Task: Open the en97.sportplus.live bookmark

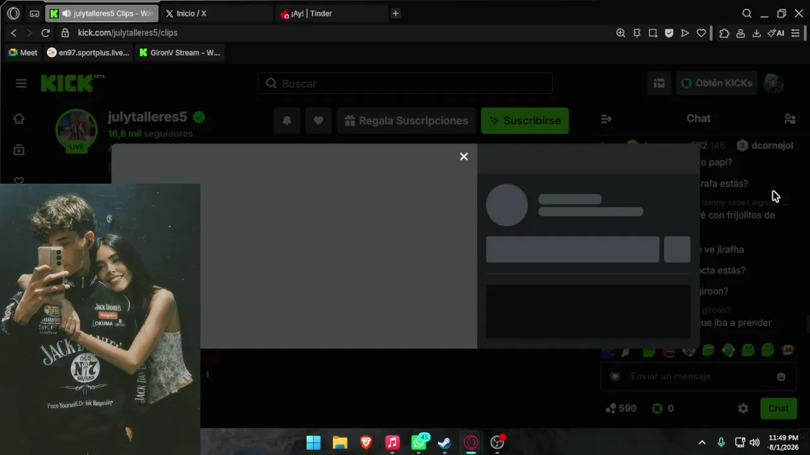Action: [x=88, y=52]
